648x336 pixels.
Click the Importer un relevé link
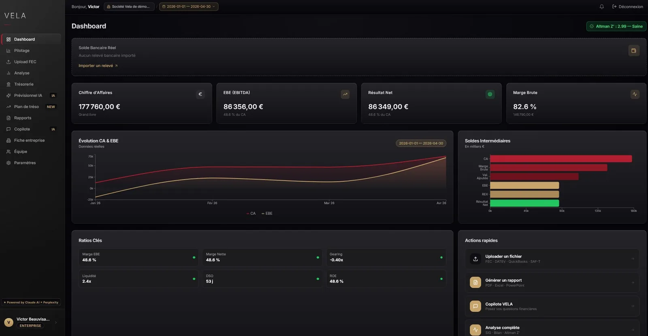coord(98,66)
